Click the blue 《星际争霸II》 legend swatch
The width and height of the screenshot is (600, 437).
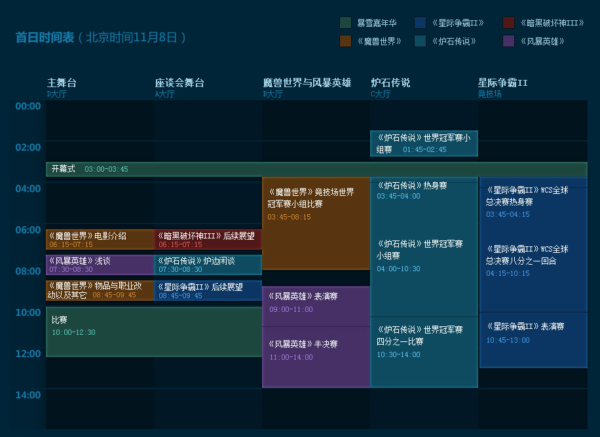coord(420,22)
